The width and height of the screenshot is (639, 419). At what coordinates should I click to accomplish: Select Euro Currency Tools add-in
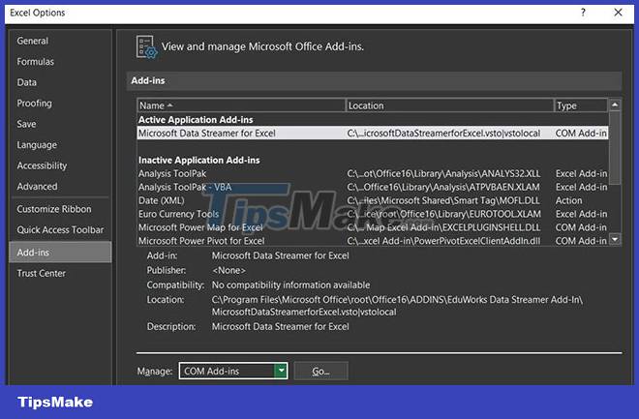[178, 214]
